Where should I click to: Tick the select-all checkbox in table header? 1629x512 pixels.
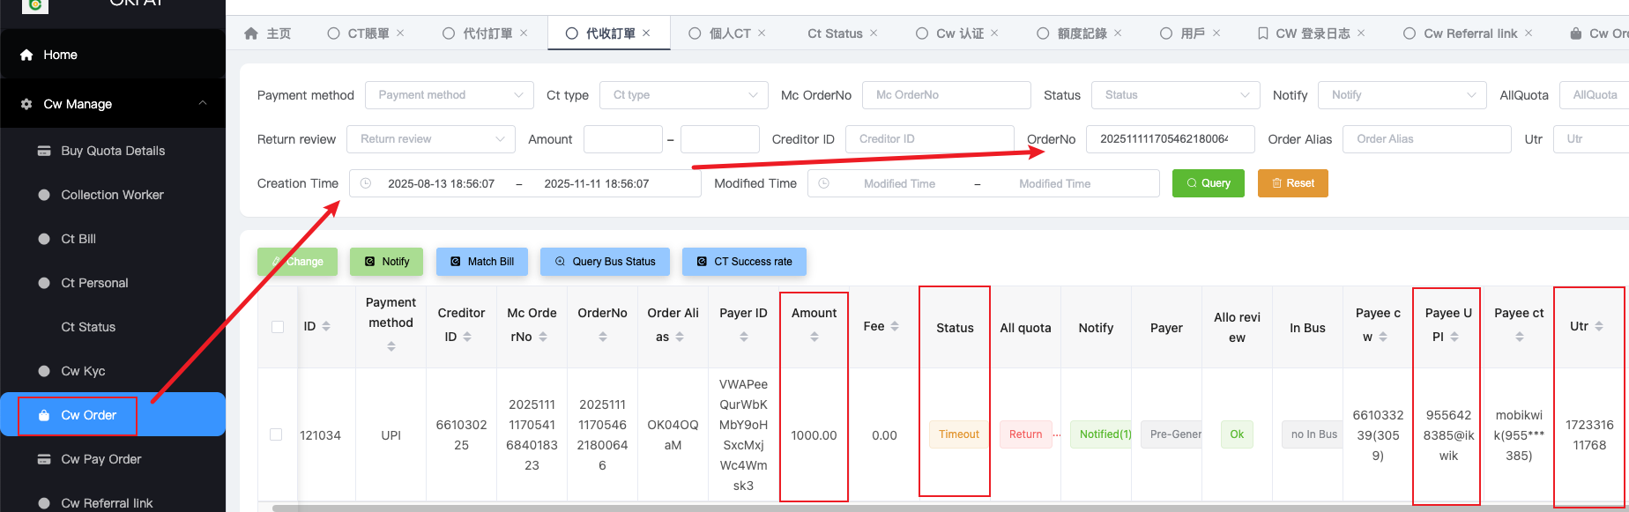(x=277, y=327)
